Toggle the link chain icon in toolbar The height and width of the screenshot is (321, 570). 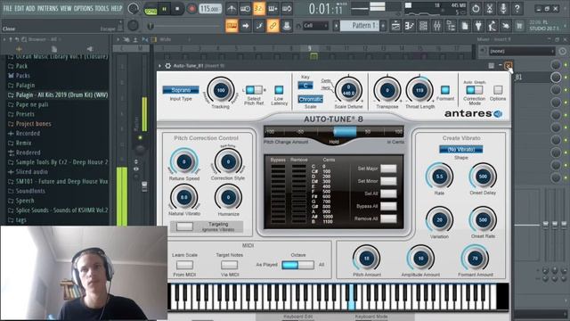coord(273,26)
